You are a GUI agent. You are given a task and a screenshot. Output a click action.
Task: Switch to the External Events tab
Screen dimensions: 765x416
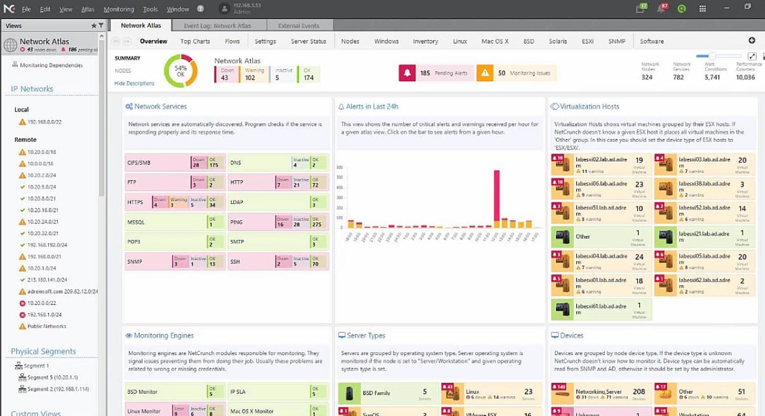coord(298,25)
